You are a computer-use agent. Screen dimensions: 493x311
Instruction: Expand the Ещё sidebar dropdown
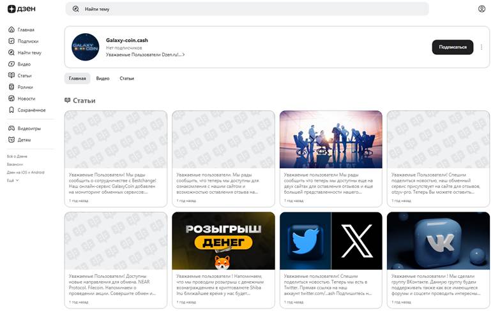13,180
